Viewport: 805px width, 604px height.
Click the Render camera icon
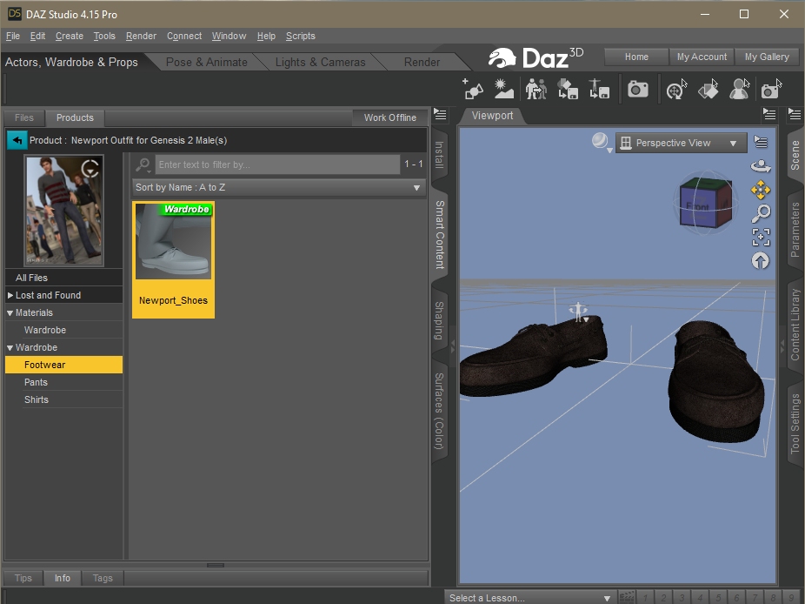(637, 90)
